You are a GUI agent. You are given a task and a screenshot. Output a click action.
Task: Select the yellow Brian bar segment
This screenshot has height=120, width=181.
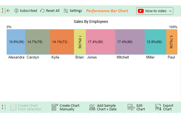click(80, 42)
